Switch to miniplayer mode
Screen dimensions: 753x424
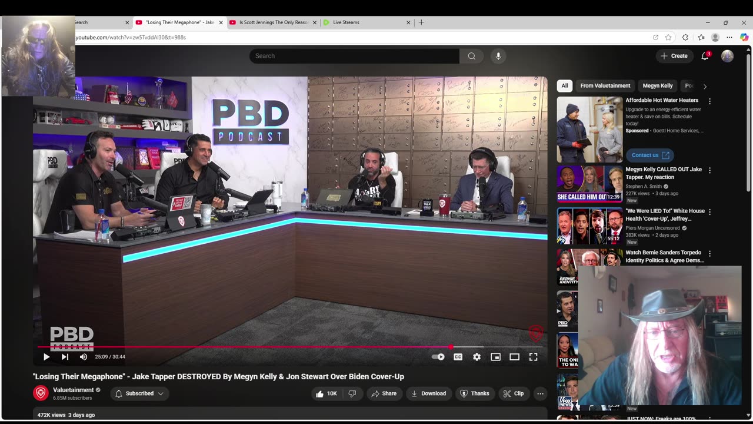[495, 357]
